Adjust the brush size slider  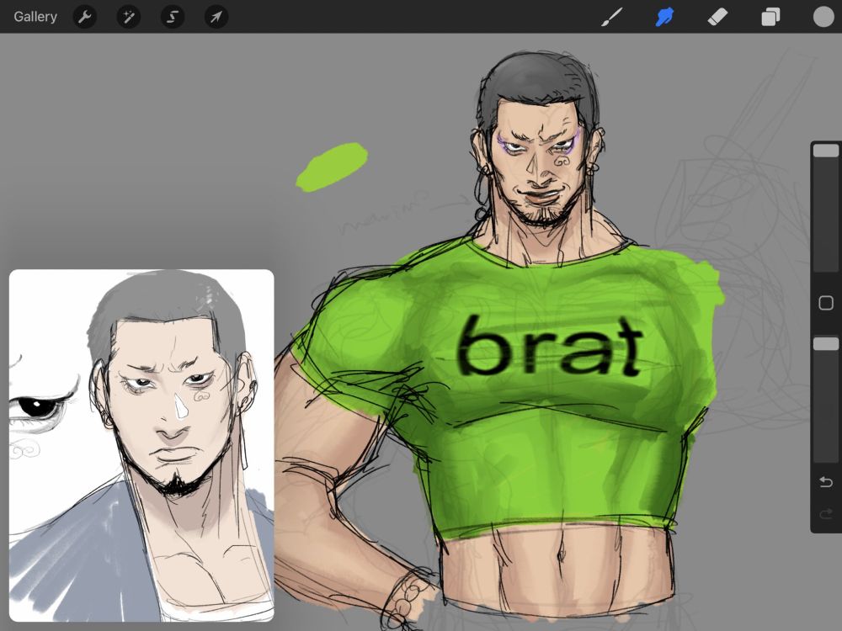click(826, 151)
